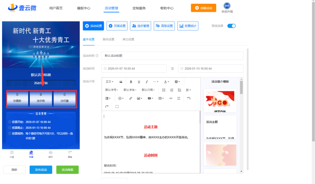
Task: Click the 活动名称 input field
Action: 172,55
